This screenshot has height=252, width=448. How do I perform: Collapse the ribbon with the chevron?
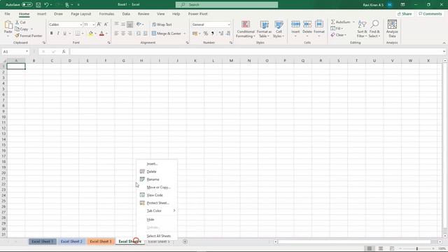click(x=444, y=43)
